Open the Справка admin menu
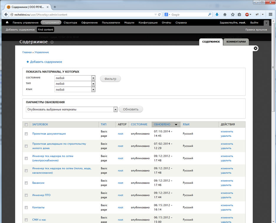Image resolution: width=276 pixels, height=223 pixels. (181, 22)
